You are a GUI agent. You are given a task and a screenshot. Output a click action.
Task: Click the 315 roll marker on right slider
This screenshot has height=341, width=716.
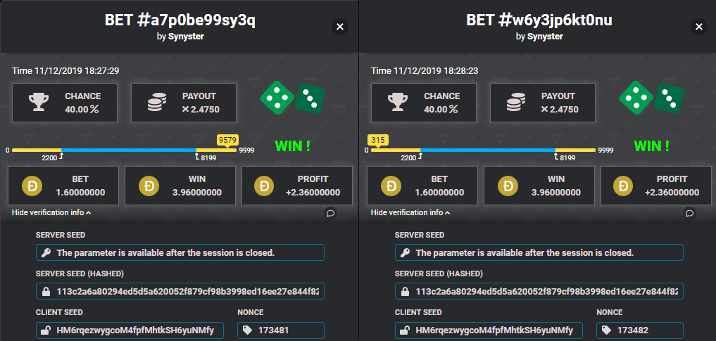click(x=378, y=140)
